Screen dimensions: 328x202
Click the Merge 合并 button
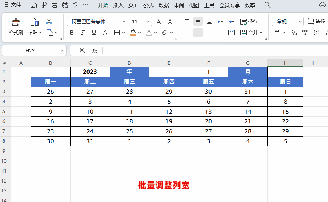click(x=249, y=33)
